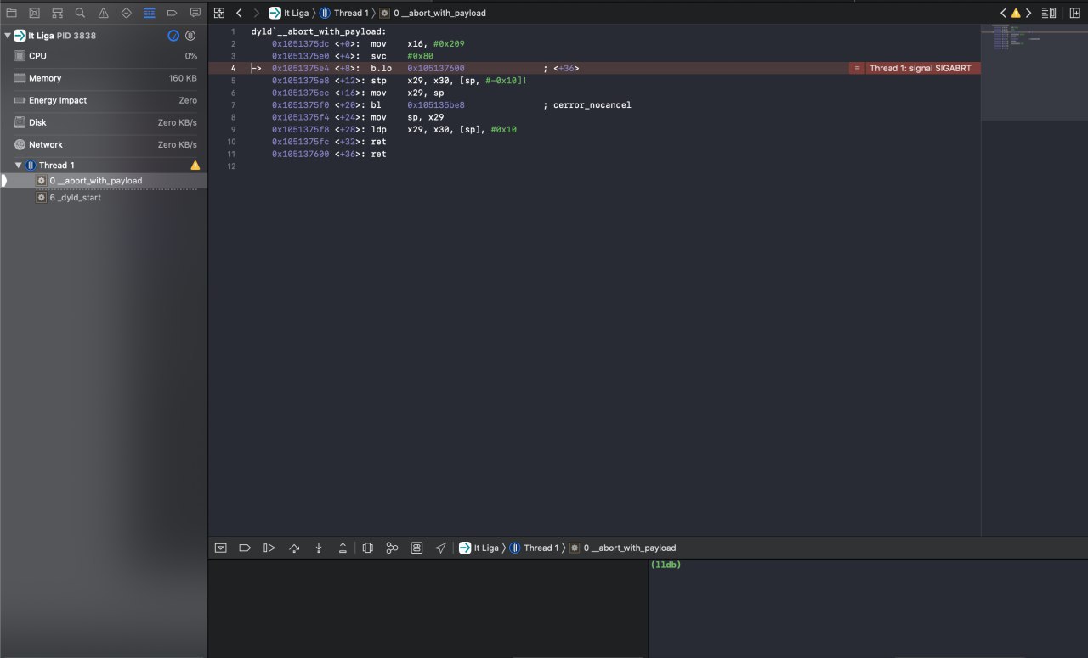Click Thread 1 in debug bar breadcrumb
The image size is (1088, 658).
click(535, 548)
